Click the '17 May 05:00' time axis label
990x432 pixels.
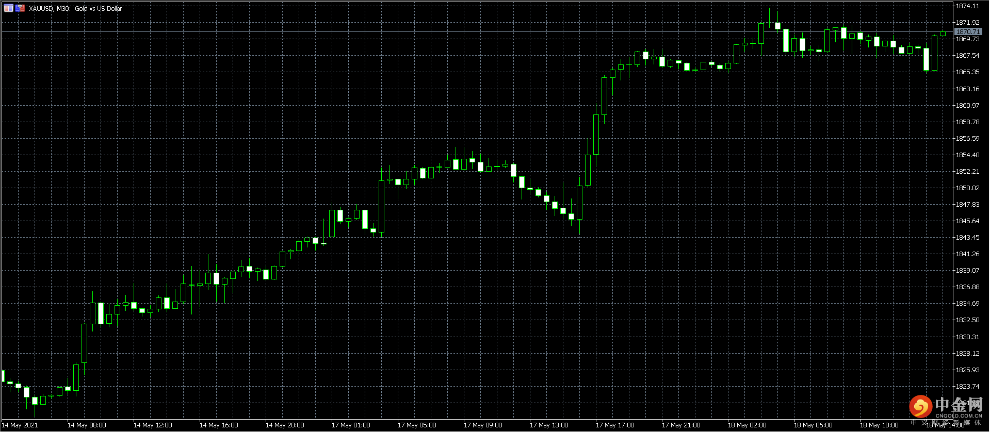click(x=417, y=425)
